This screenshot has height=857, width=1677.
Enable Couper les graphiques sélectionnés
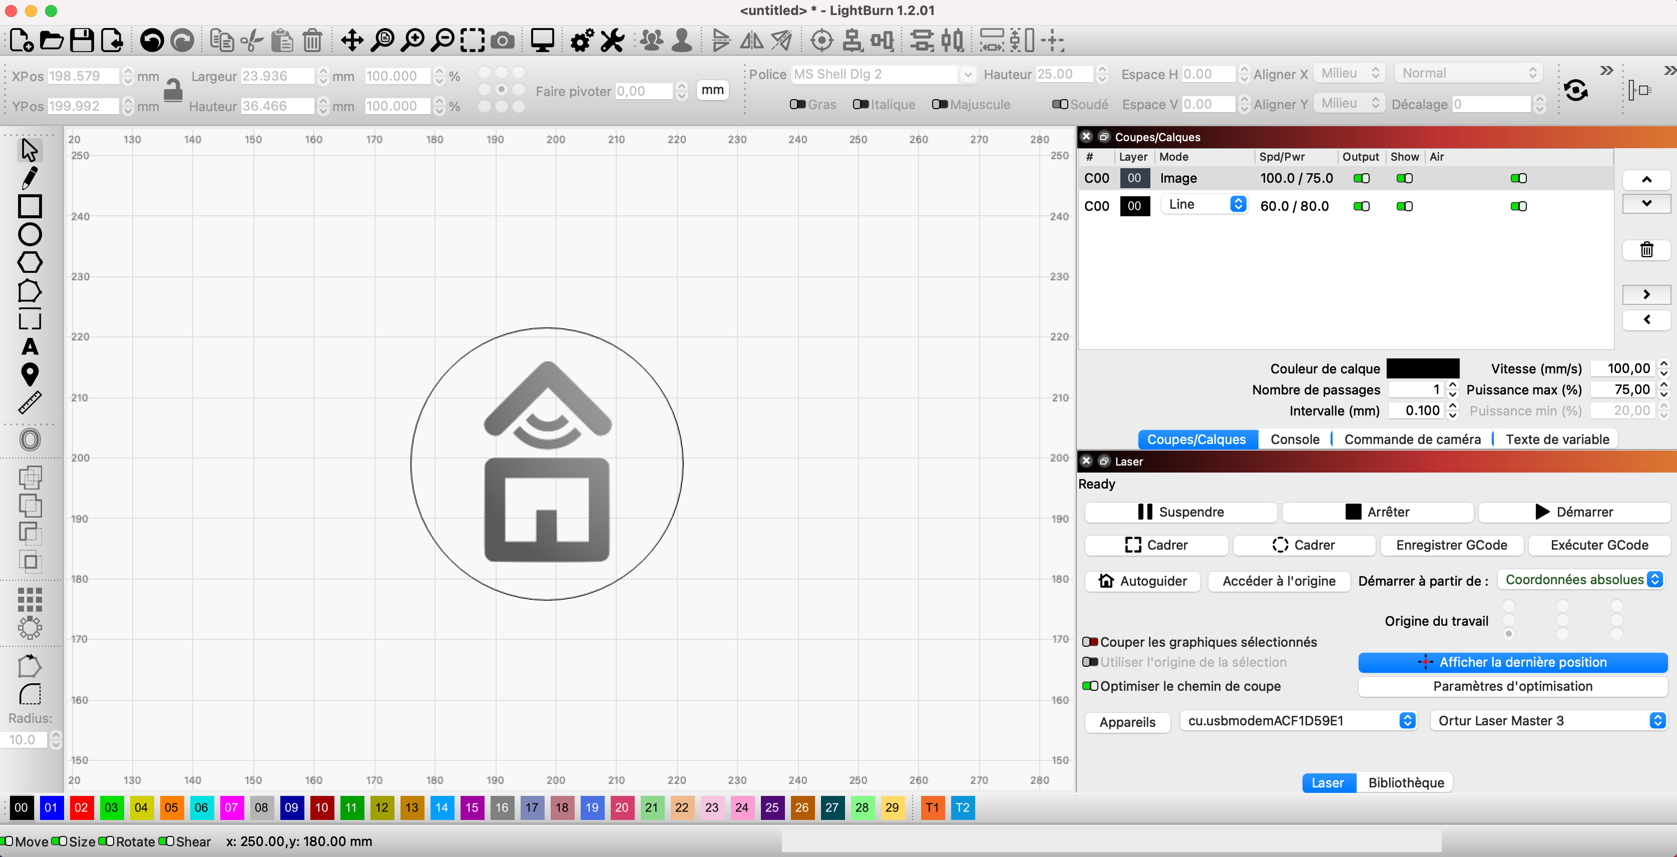point(1090,641)
